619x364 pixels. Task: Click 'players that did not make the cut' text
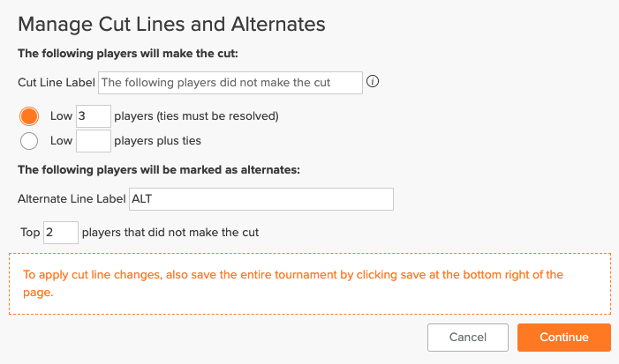[x=170, y=233]
